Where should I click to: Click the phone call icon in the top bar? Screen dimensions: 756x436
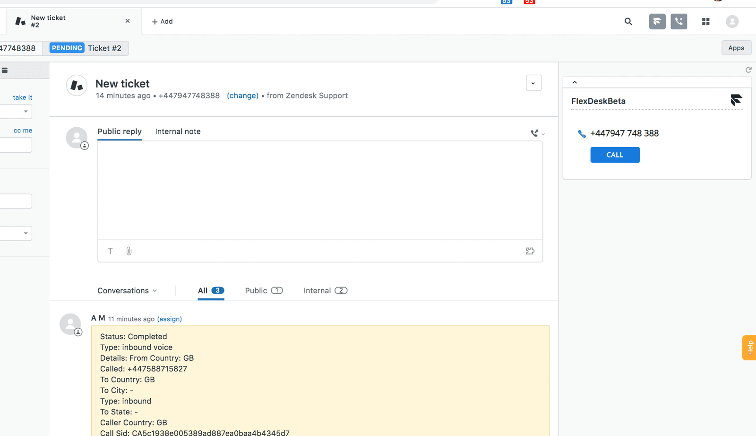[679, 21]
